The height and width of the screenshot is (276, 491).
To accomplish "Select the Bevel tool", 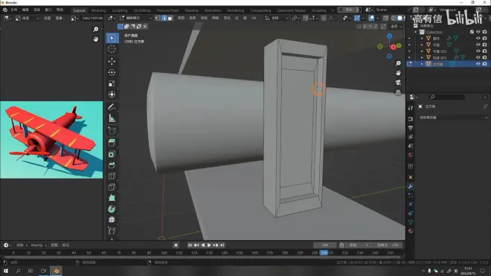I will tap(112, 165).
